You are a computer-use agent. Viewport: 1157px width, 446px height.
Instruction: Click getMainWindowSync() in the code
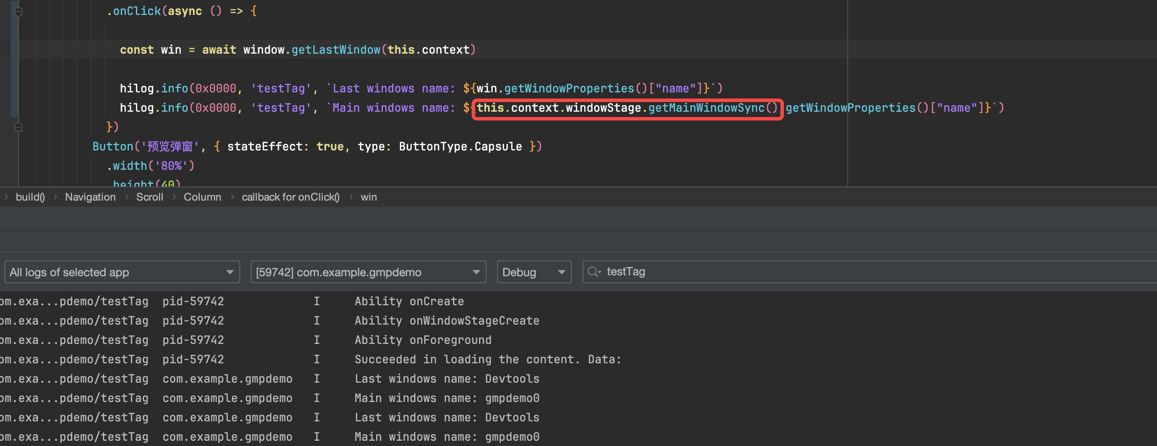(x=713, y=108)
